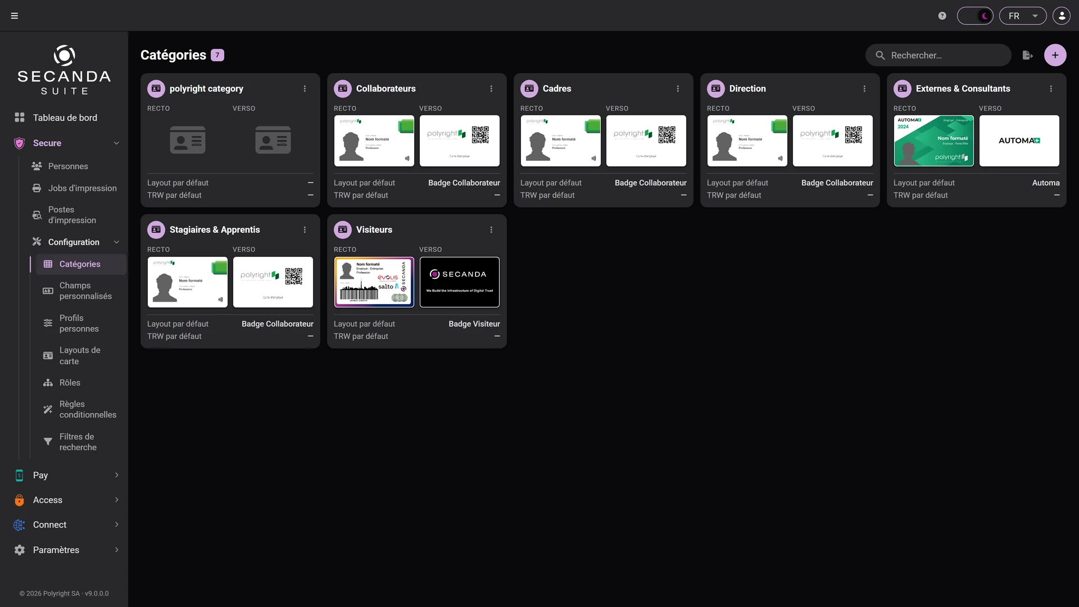Viewport: 1079px width, 607px height.
Task: Open options menu for Direction card
Action: pyautogui.click(x=864, y=89)
